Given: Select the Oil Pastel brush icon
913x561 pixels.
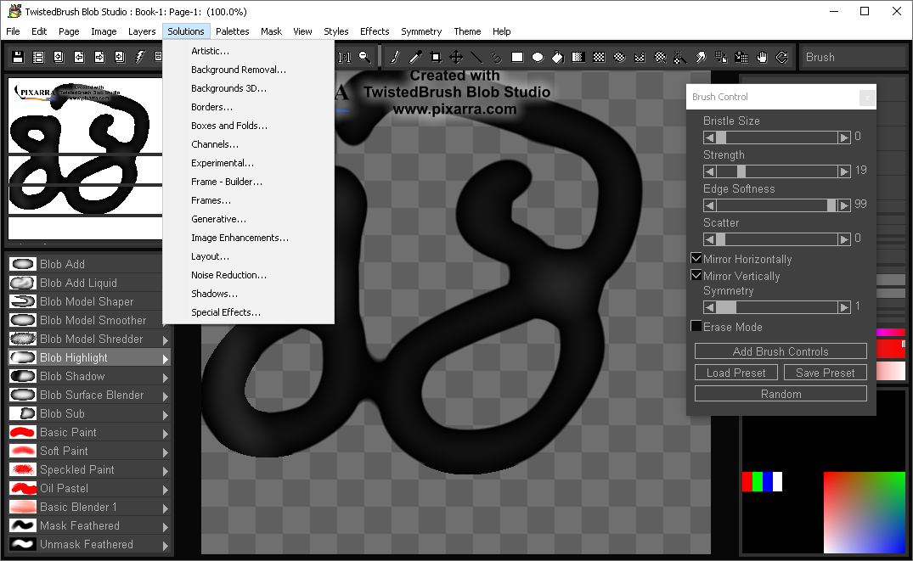Looking at the screenshot, I should coord(23,488).
